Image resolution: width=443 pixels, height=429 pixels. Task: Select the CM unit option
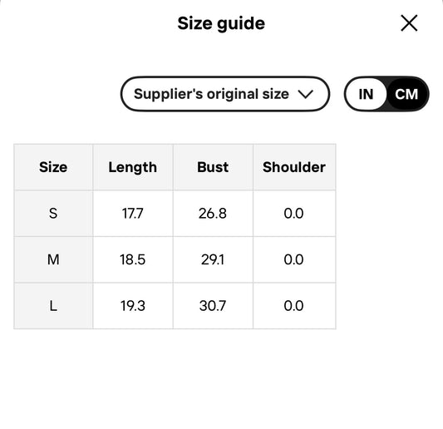pos(406,94)
